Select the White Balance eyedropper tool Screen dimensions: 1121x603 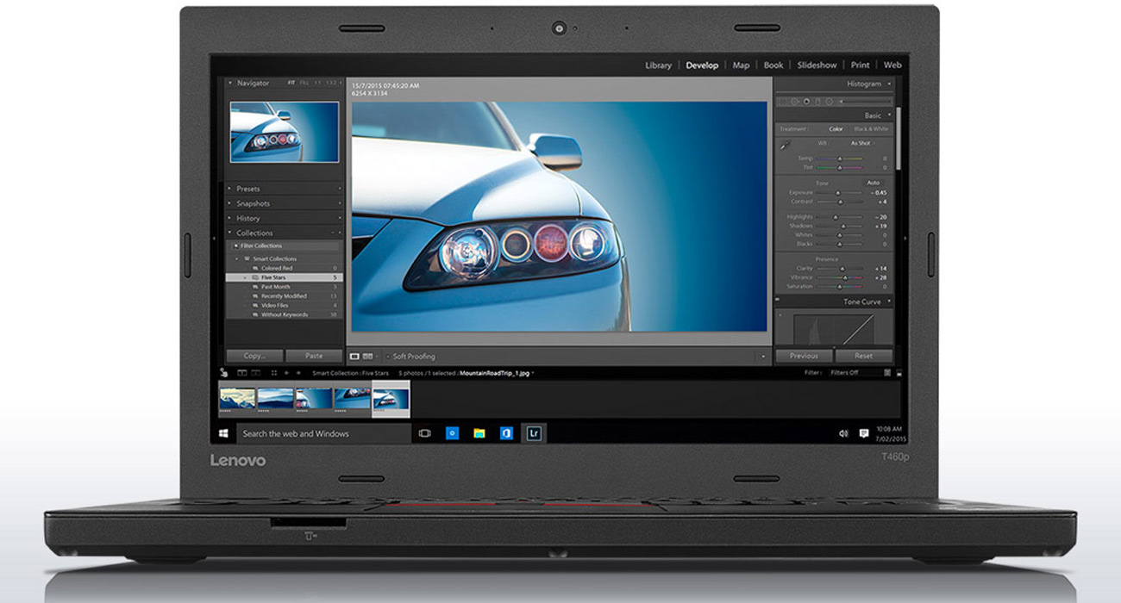785,145
